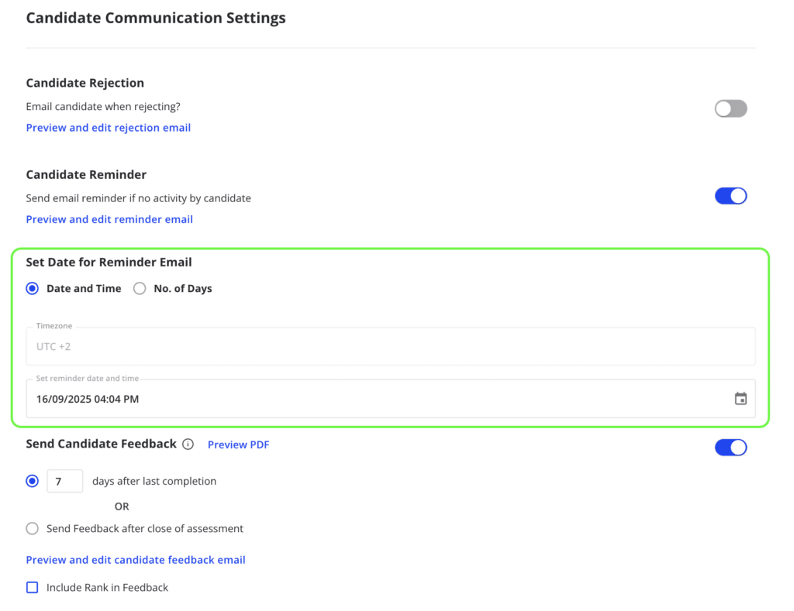
Task: Click the 7 days number input box
Action: 64,481
